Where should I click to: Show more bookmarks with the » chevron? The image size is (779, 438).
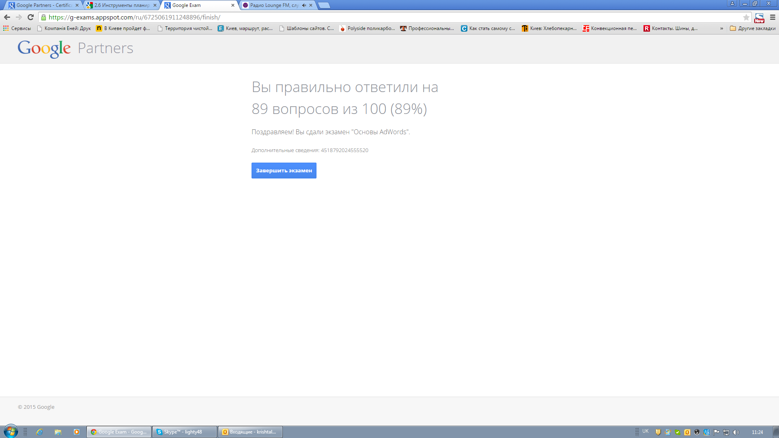721,28
